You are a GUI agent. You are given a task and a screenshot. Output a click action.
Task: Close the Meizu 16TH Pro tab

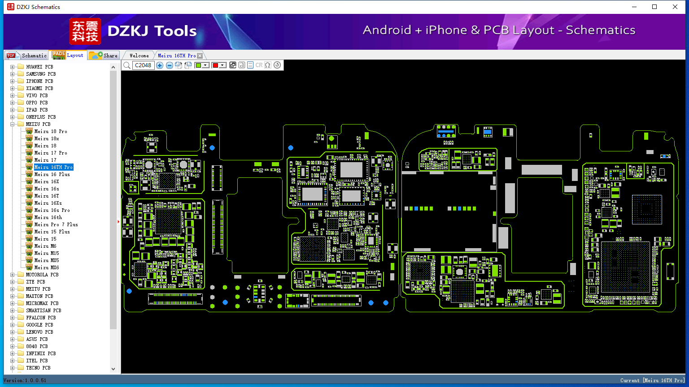pyautogui.click(x=200, y=56)
